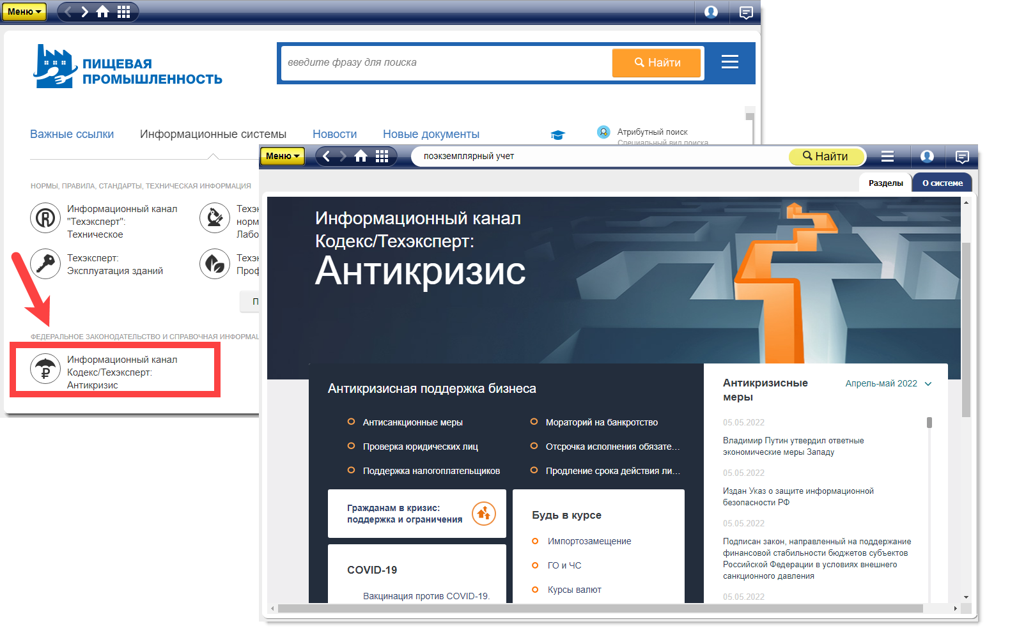Select the О системе tab

click(x=942, y=183)
